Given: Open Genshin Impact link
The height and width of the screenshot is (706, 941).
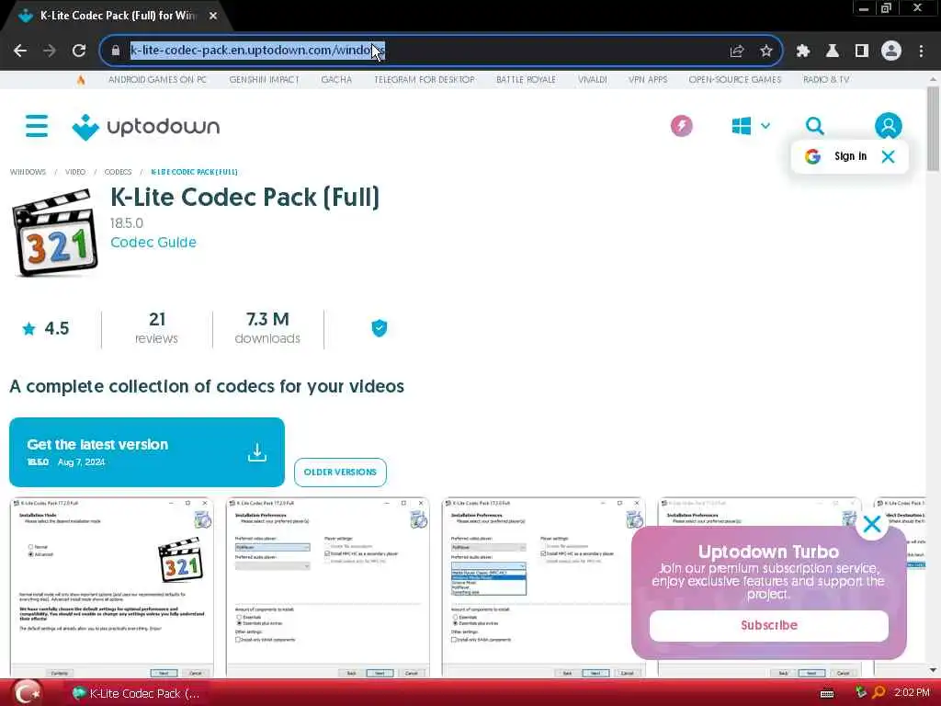Looking at the screenshot, I should coord(264,79).
